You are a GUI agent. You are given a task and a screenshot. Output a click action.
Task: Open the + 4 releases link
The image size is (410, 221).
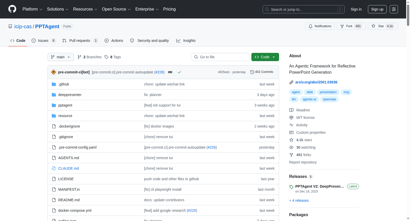pyautogui.click(x=299, y=200)
